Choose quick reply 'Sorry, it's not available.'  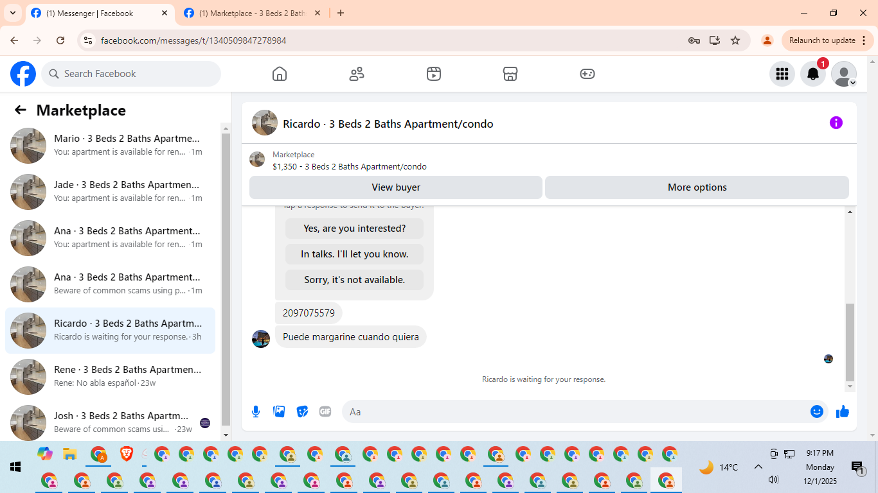tap(355, 280)
